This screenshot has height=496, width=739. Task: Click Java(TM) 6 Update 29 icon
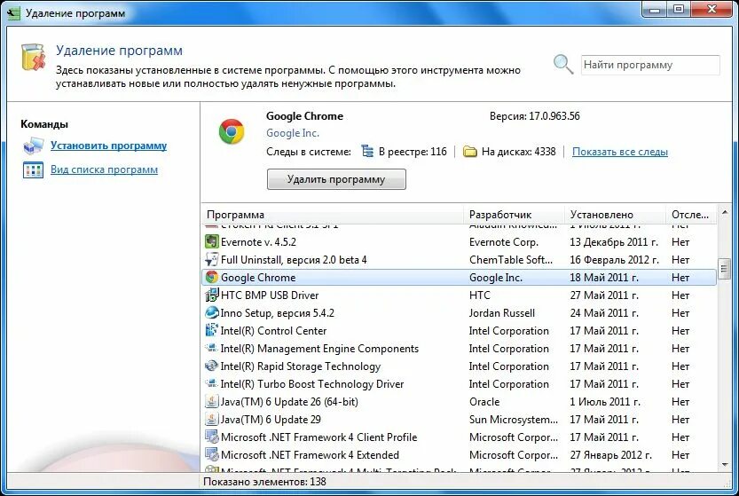click(212, 419)
